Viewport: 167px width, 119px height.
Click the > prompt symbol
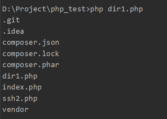tap(88, 9)
